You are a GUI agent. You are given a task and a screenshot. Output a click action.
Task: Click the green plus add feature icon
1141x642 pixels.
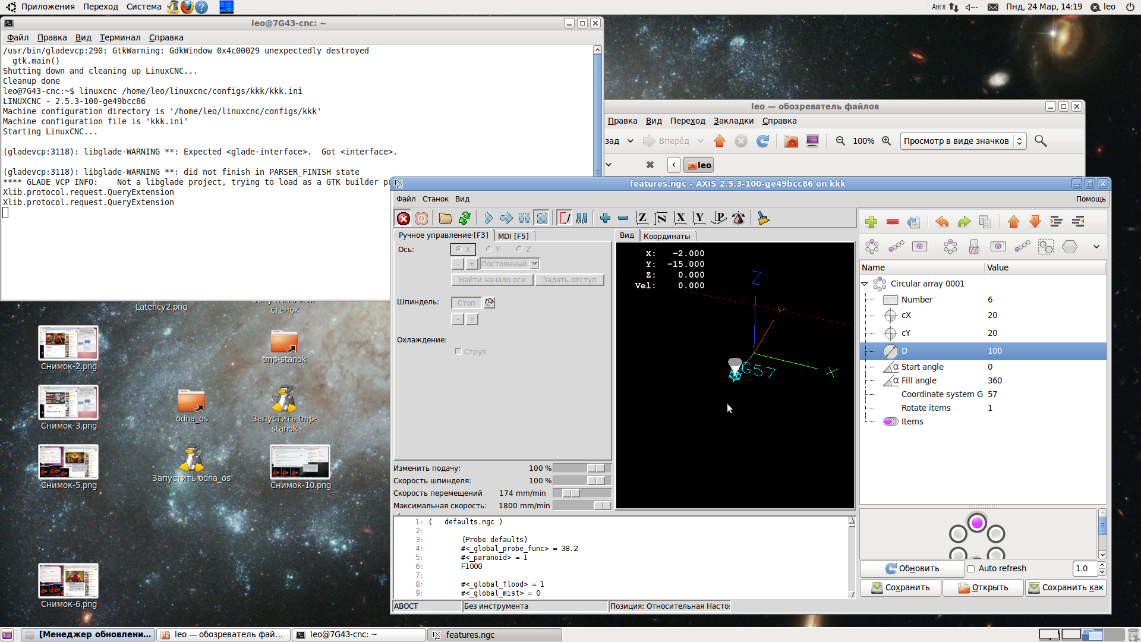[x=871, y=222]
